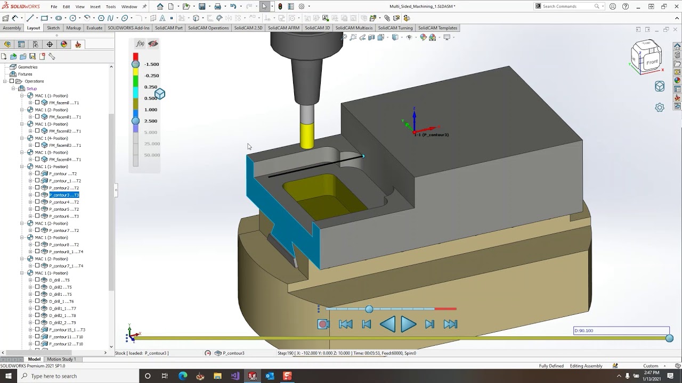This screenshot has width=682, height=383.
Task: Check the box for P_contour3 ...T3
Action: (x=37, y=195)
